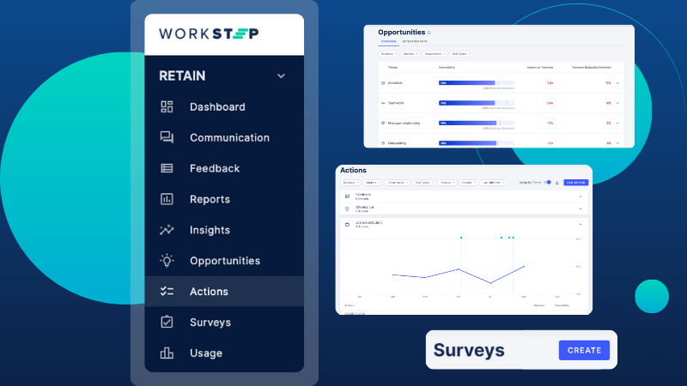Click the Job expectations briefcase icon

pos(347,225)
